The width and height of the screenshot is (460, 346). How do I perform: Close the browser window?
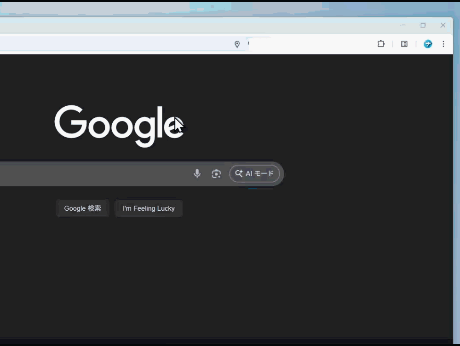443,25
